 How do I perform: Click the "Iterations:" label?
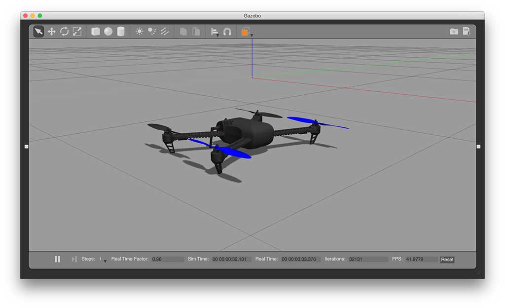tap(335, 259)
